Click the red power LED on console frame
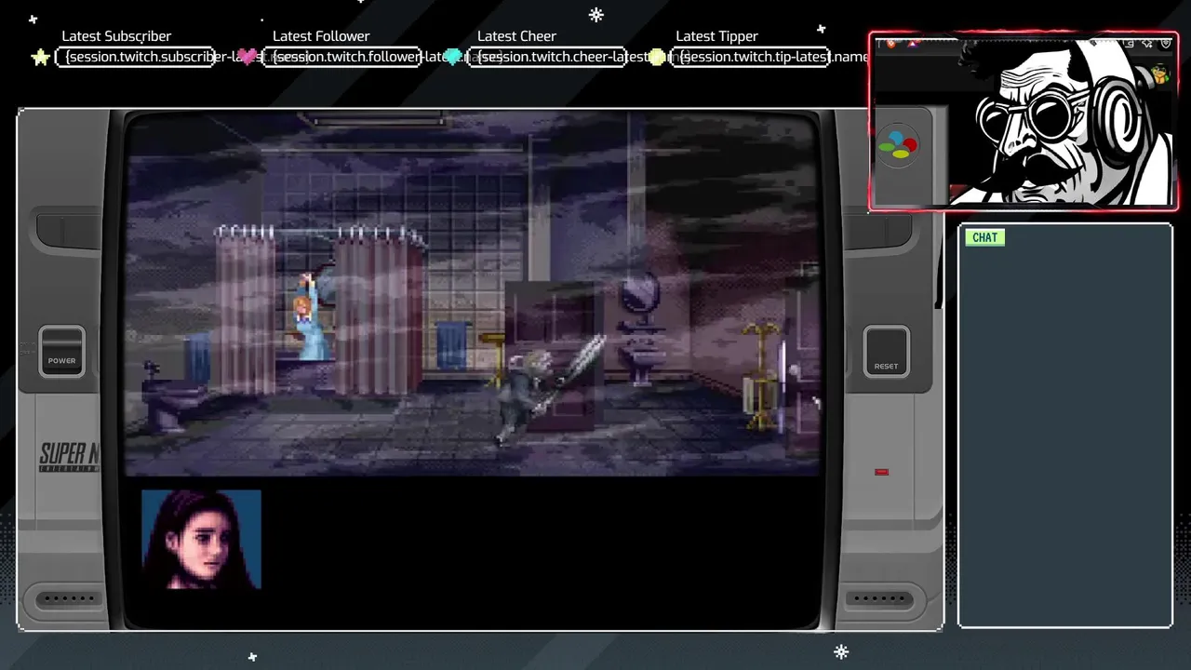This screenshot has width=1191, height=670. tap(881, 472)
